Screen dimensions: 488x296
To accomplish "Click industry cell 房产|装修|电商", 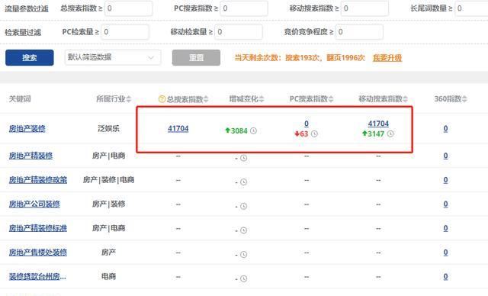I will (x=108, y=180).
